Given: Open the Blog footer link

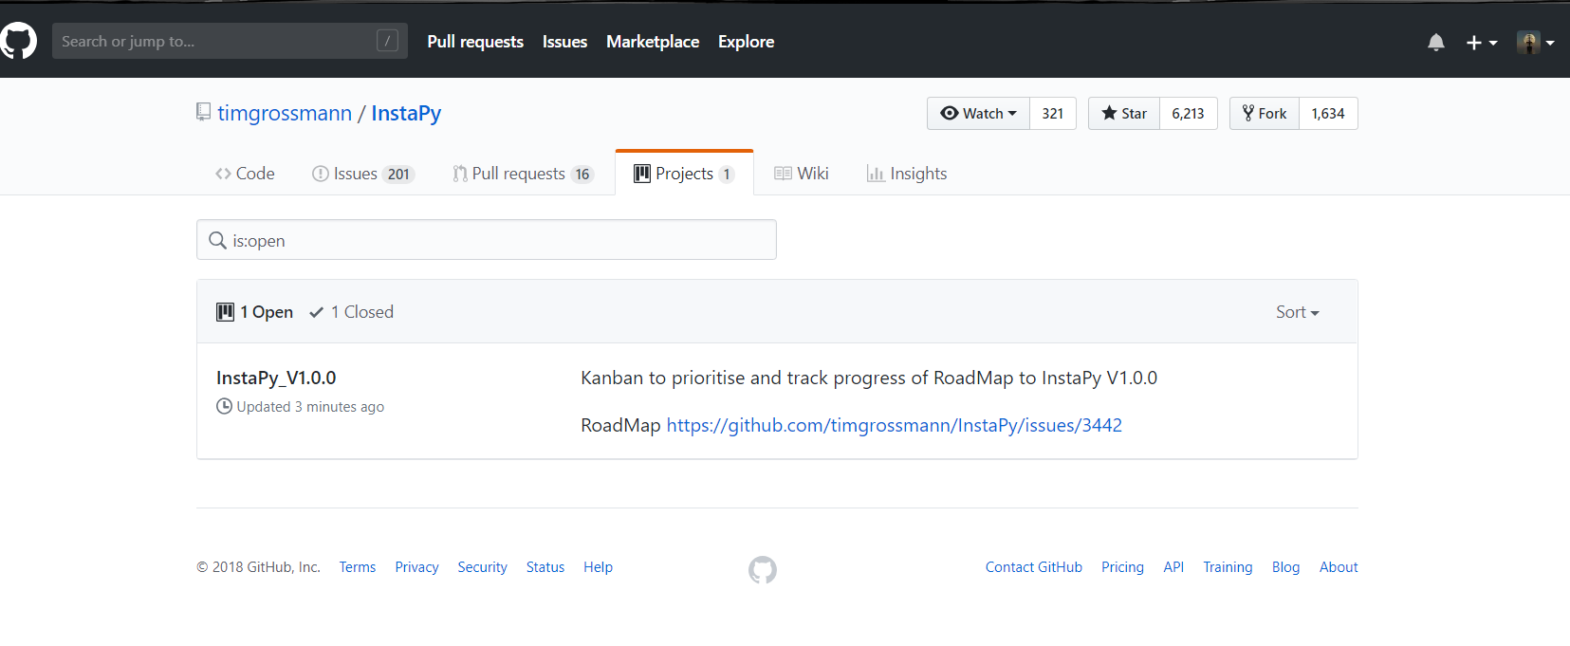Looking at the screenshot, I should [1285, 567].
